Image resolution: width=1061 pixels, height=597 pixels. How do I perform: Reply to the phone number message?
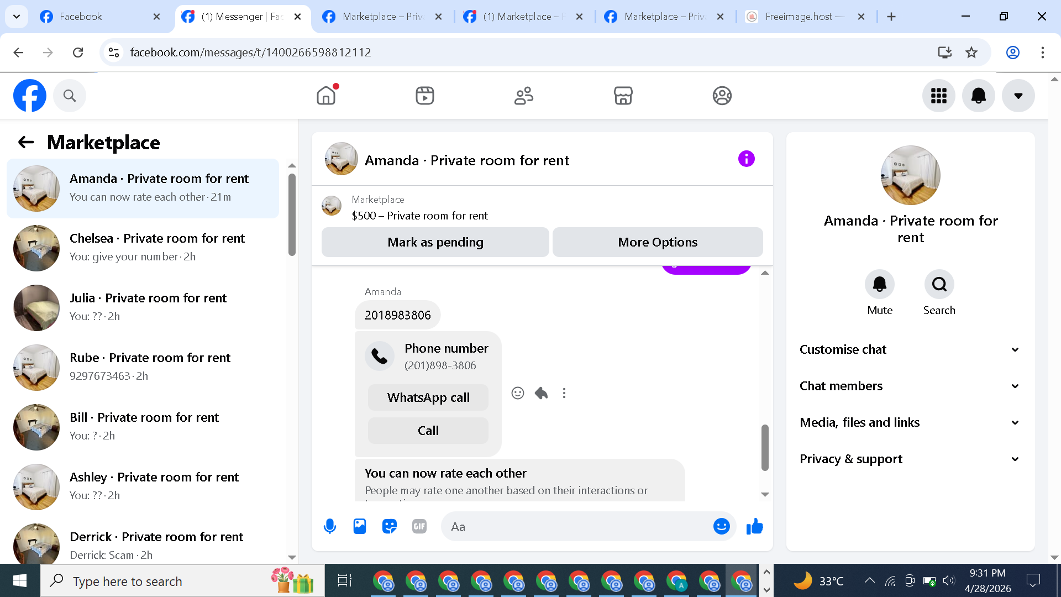[541, 393]
